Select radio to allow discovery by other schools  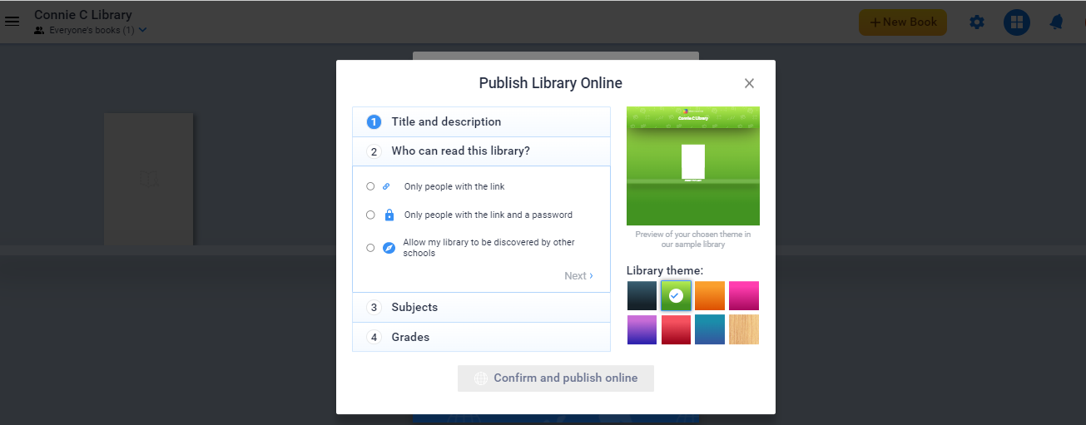(x=370, y=248)
